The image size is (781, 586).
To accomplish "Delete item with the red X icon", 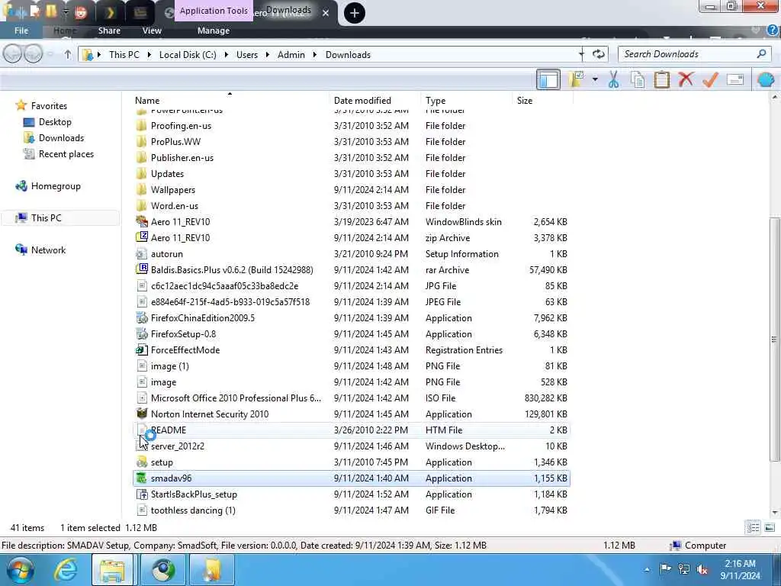I will 686,79.
